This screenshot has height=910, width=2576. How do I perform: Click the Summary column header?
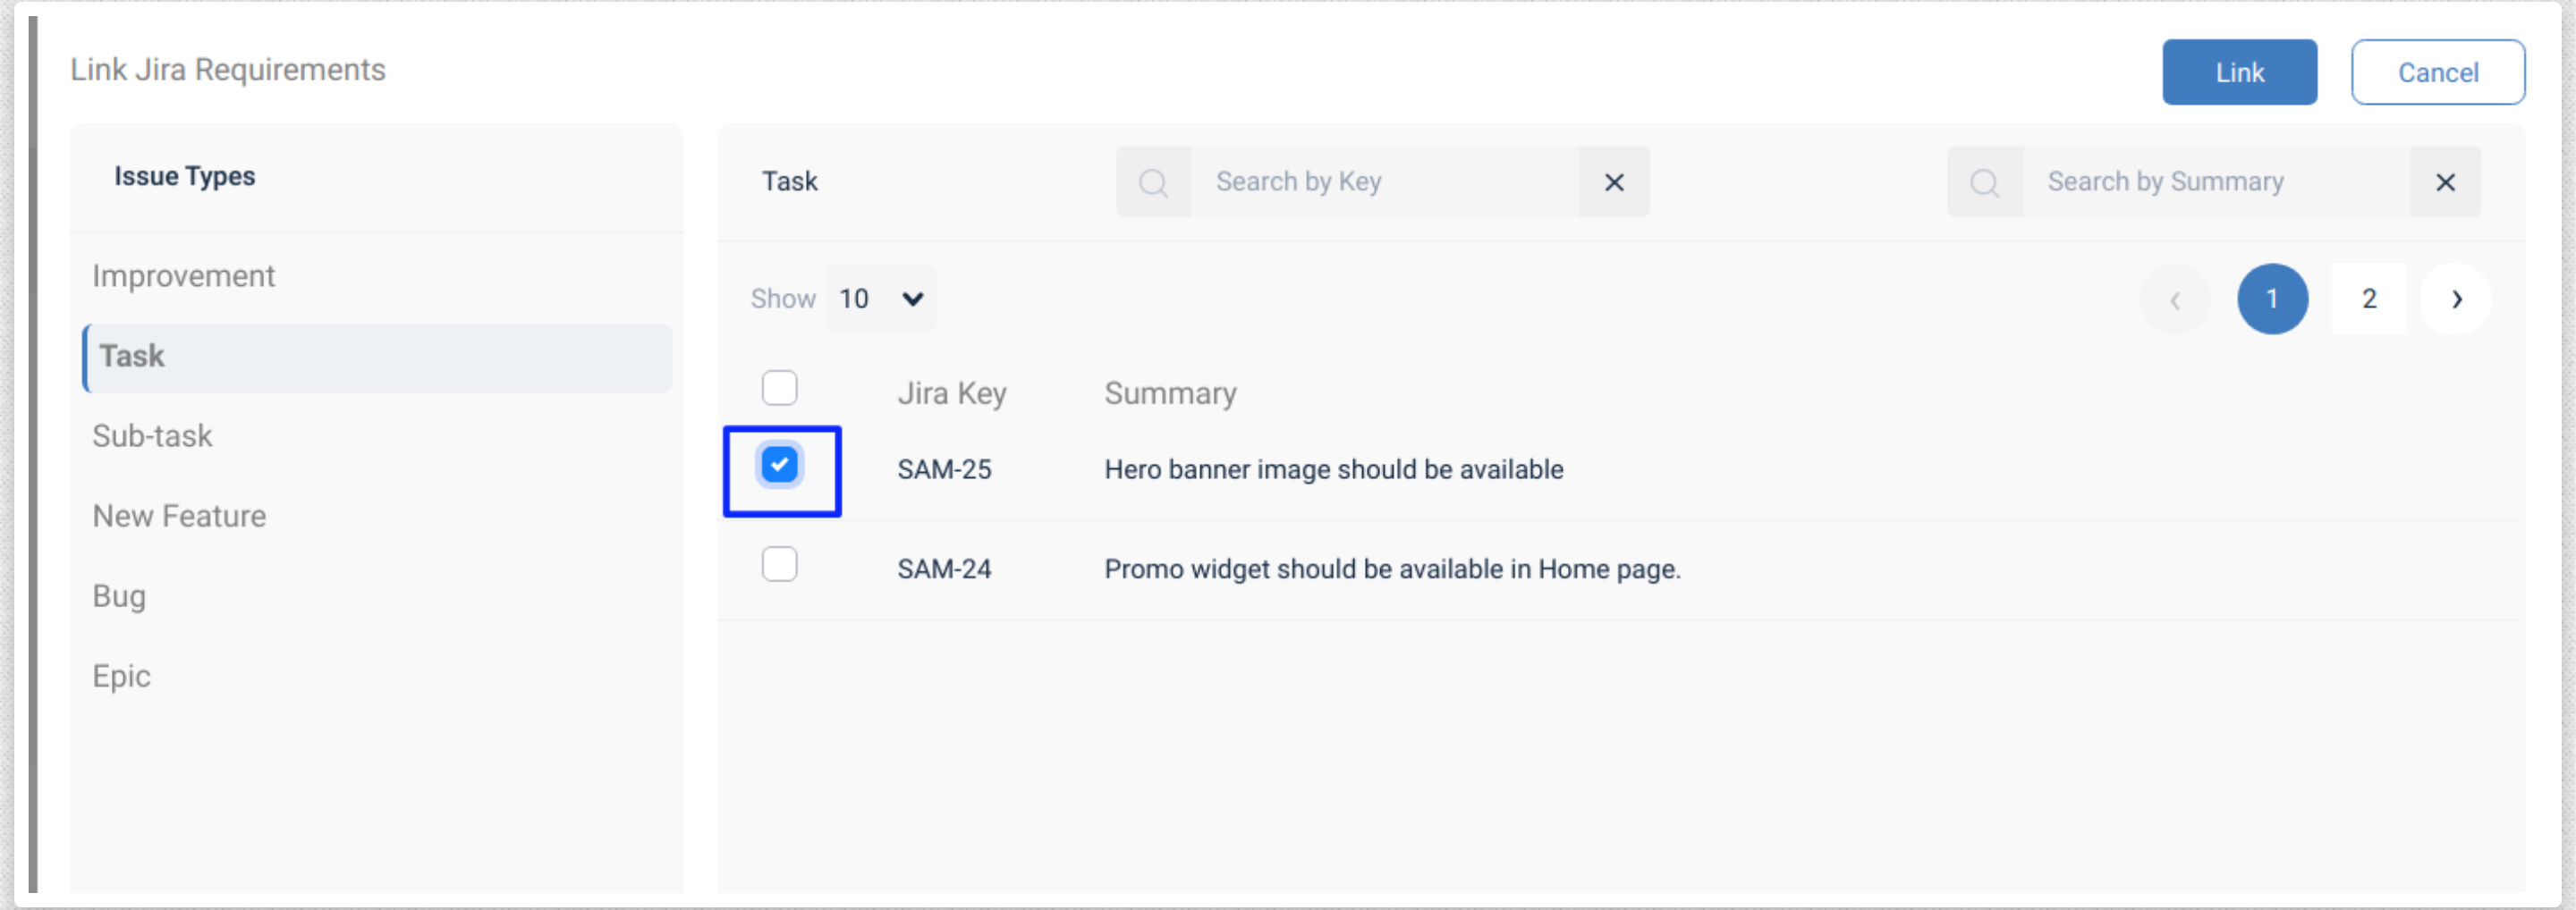1170,393
